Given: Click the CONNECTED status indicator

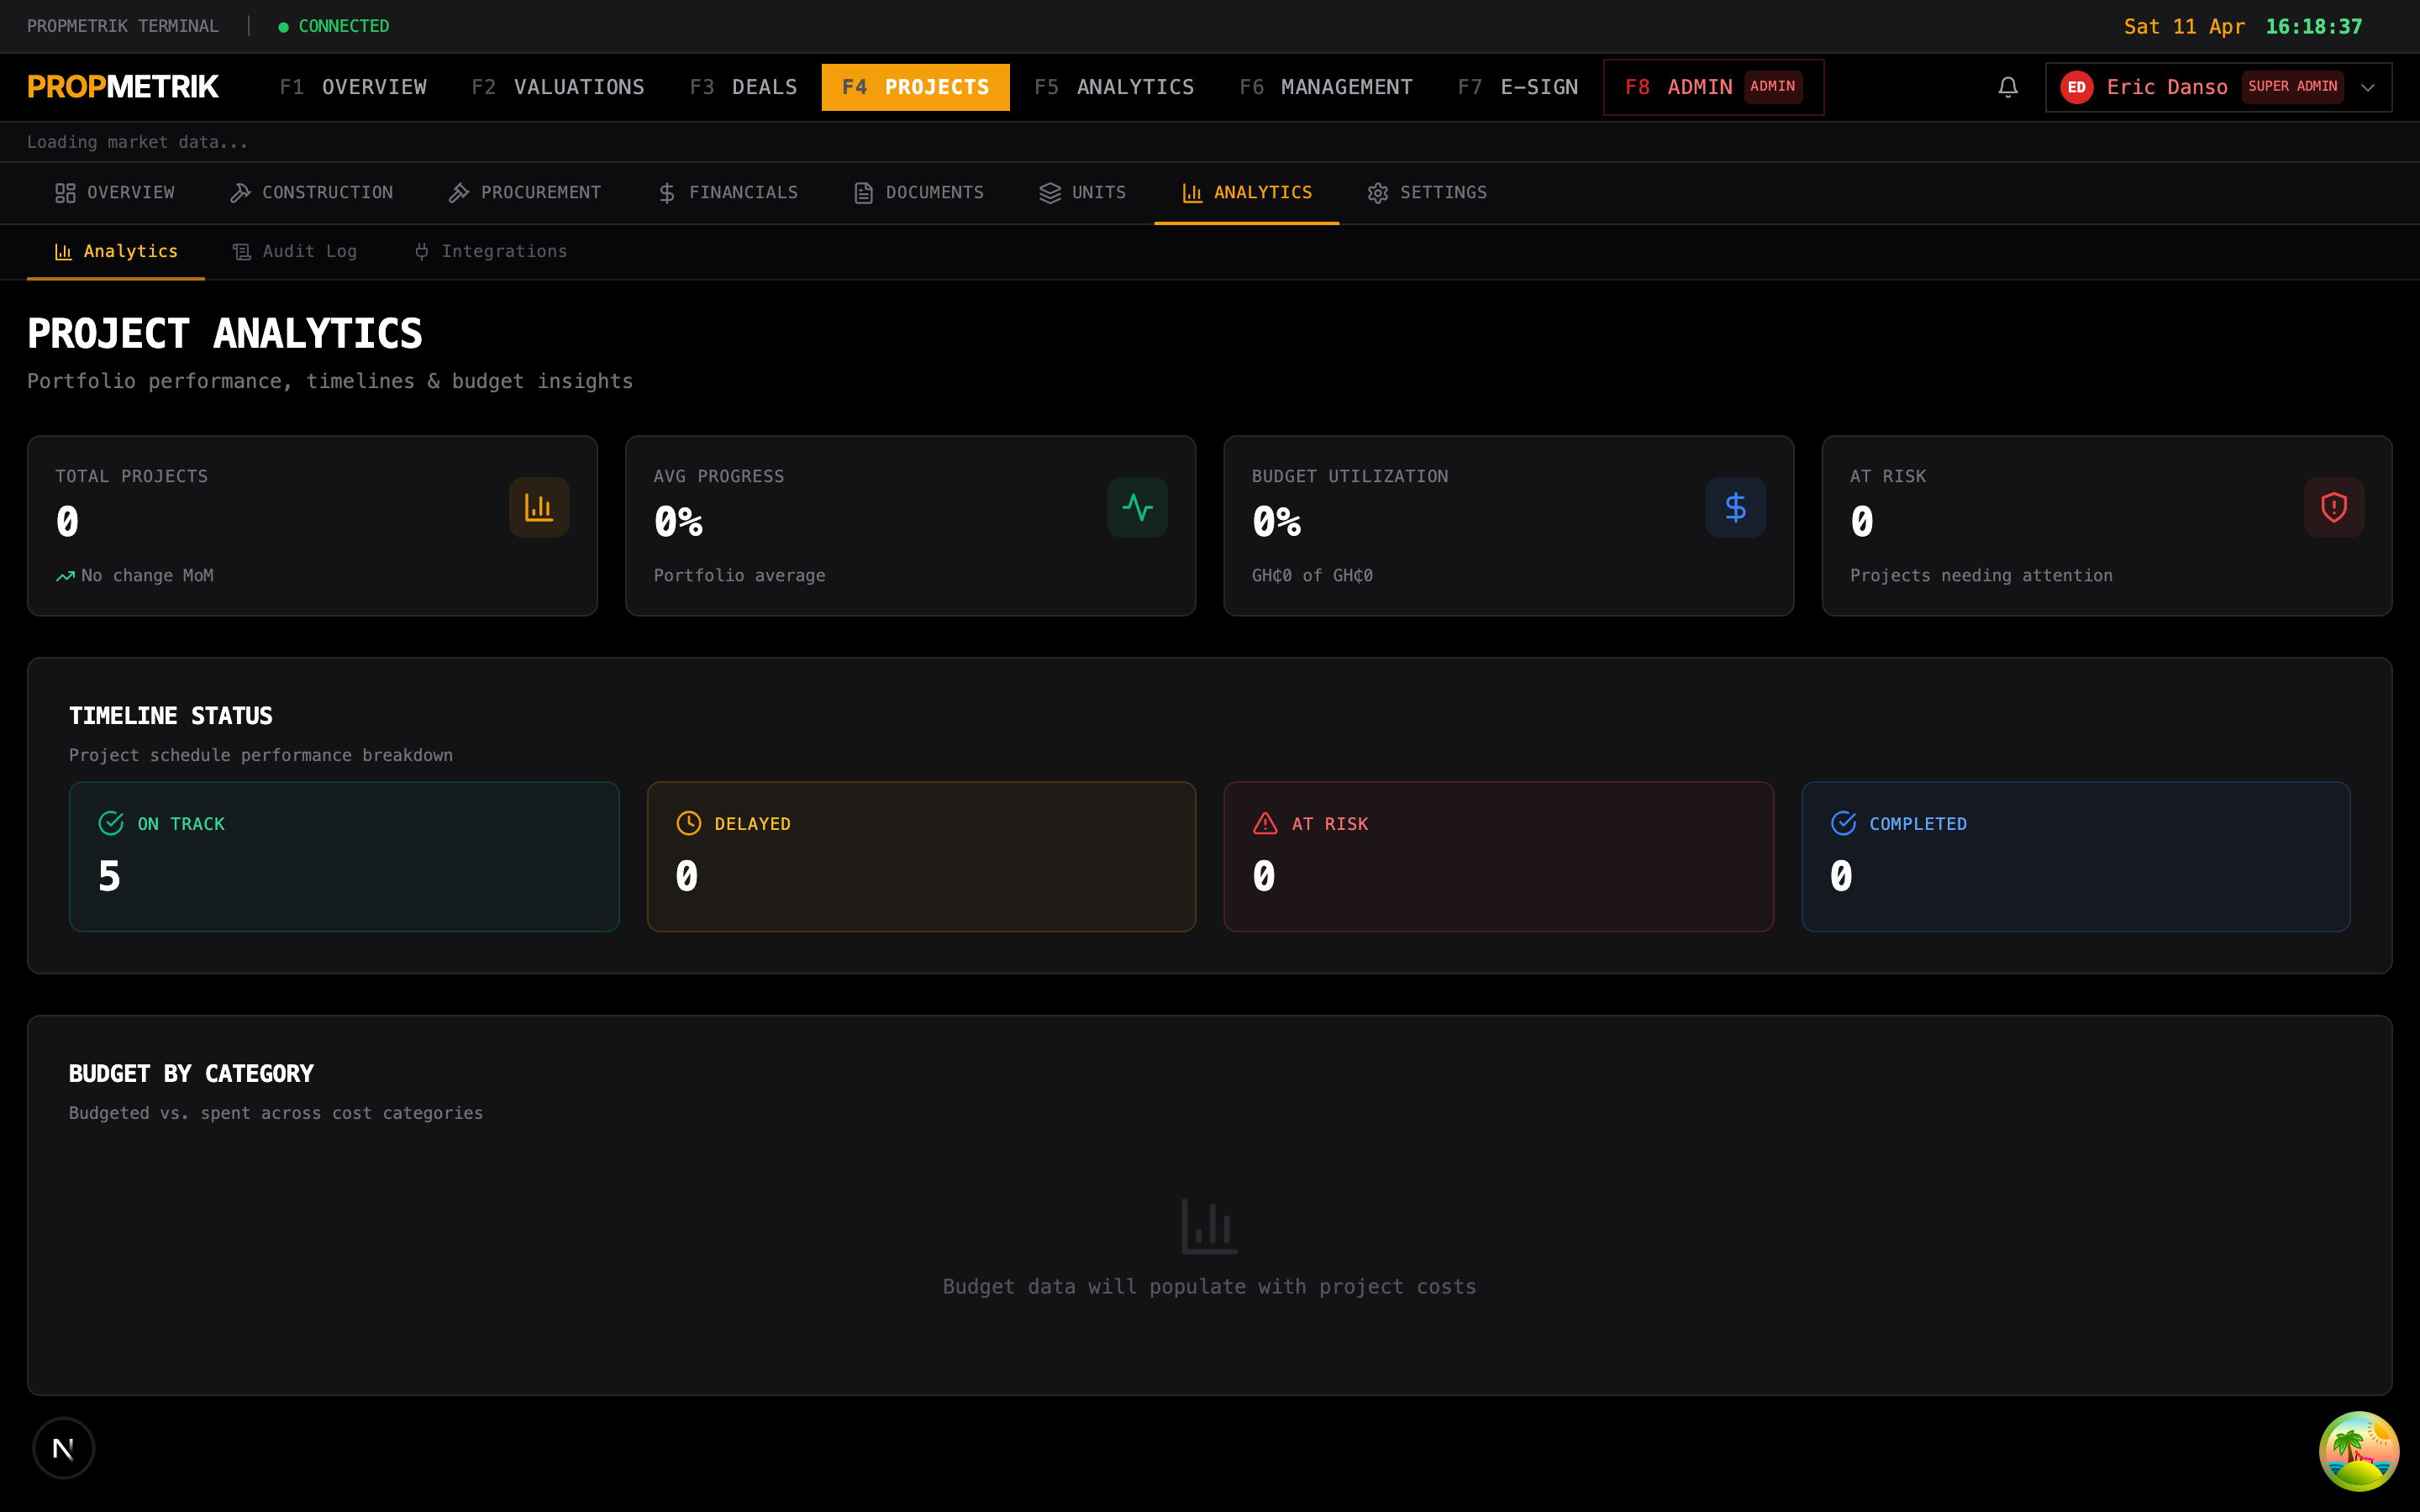Looking at the screenshot, I should [x=333, y=26].
